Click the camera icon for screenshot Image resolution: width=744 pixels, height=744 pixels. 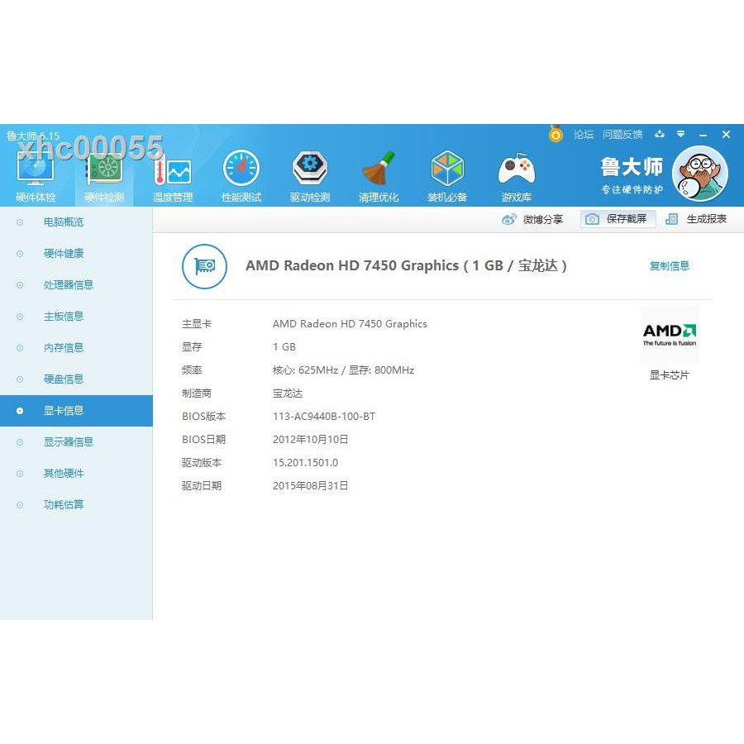point(592,219)
